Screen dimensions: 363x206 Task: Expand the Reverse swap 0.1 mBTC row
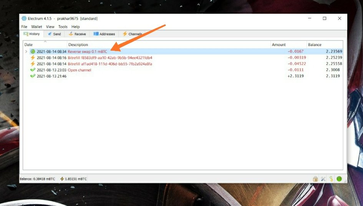[26, 51]
